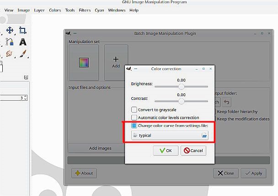Open the Windows menu
Viewport: 278px width, 196px height.
pyautogui.click(x=117, y=10)
